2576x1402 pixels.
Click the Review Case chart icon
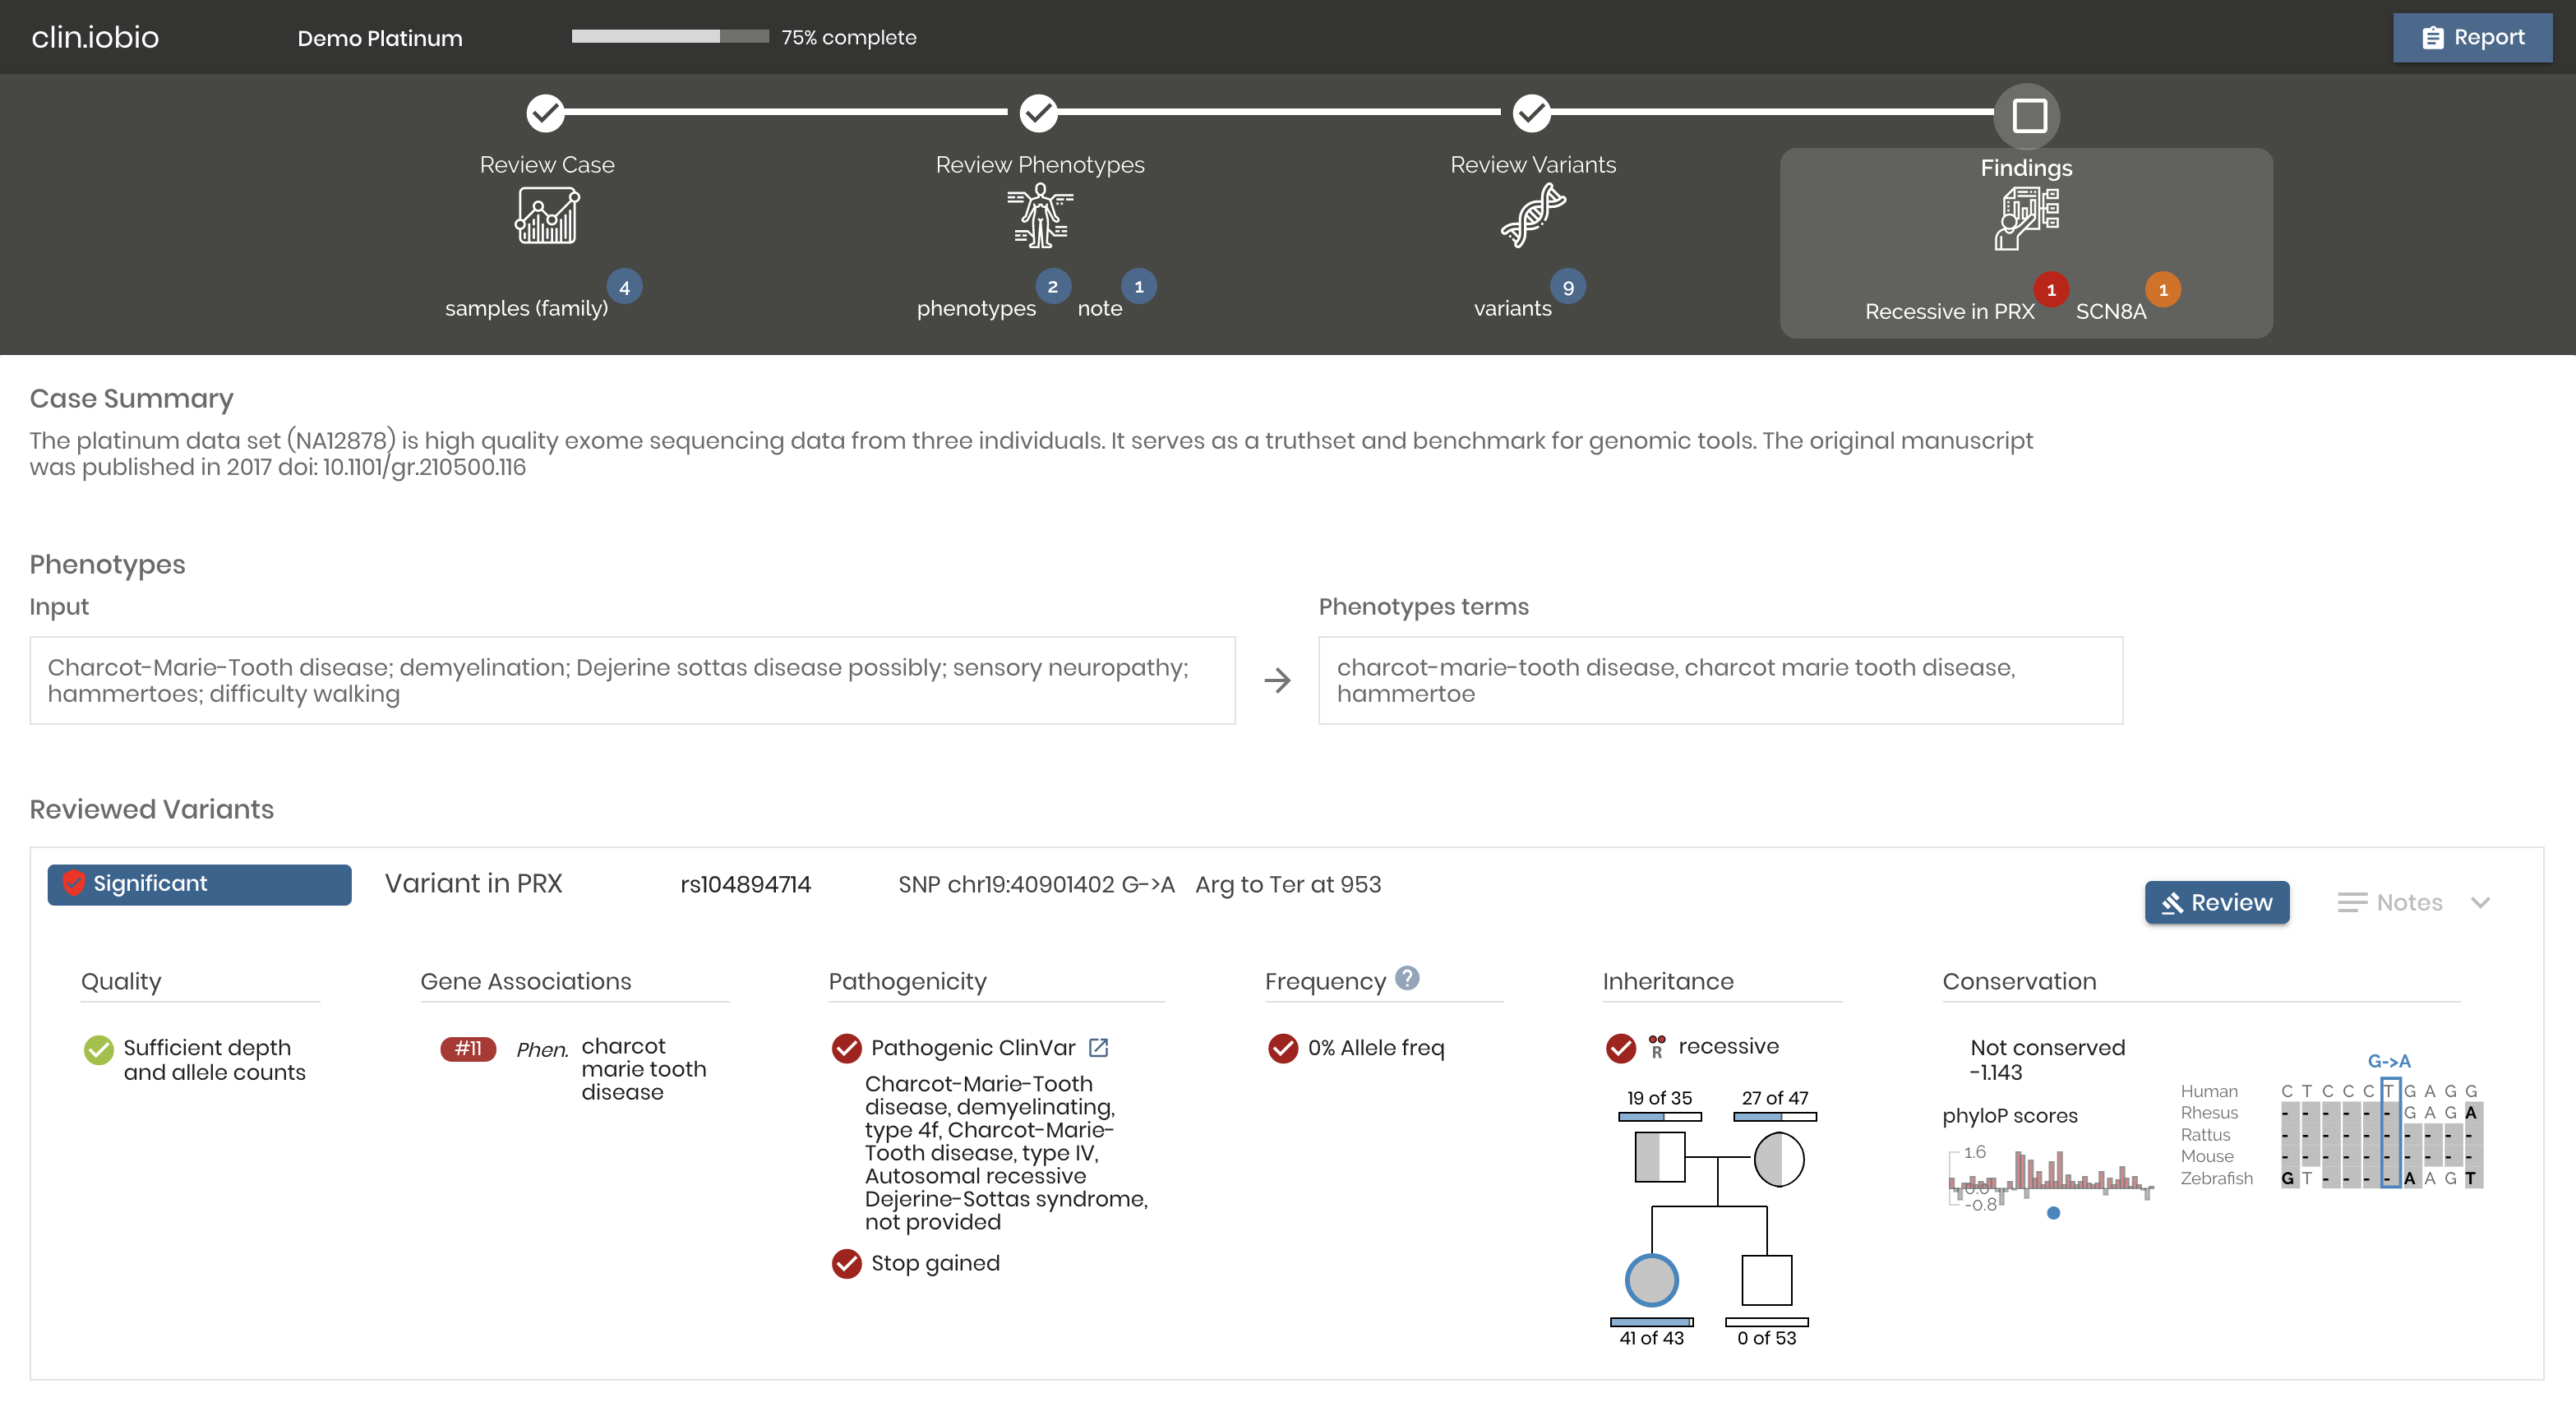[x=546, y=216]
